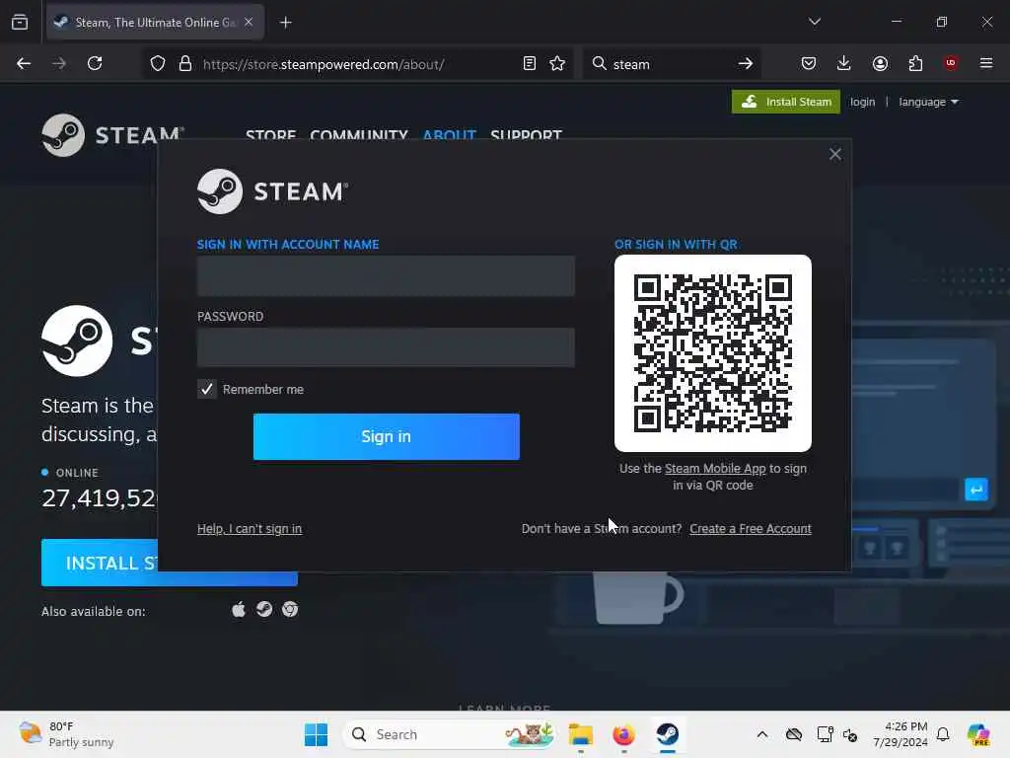The width and height of the screenshot is (1010, 758).
Task: Show hidden system tray icons
Action: point(762,734)
